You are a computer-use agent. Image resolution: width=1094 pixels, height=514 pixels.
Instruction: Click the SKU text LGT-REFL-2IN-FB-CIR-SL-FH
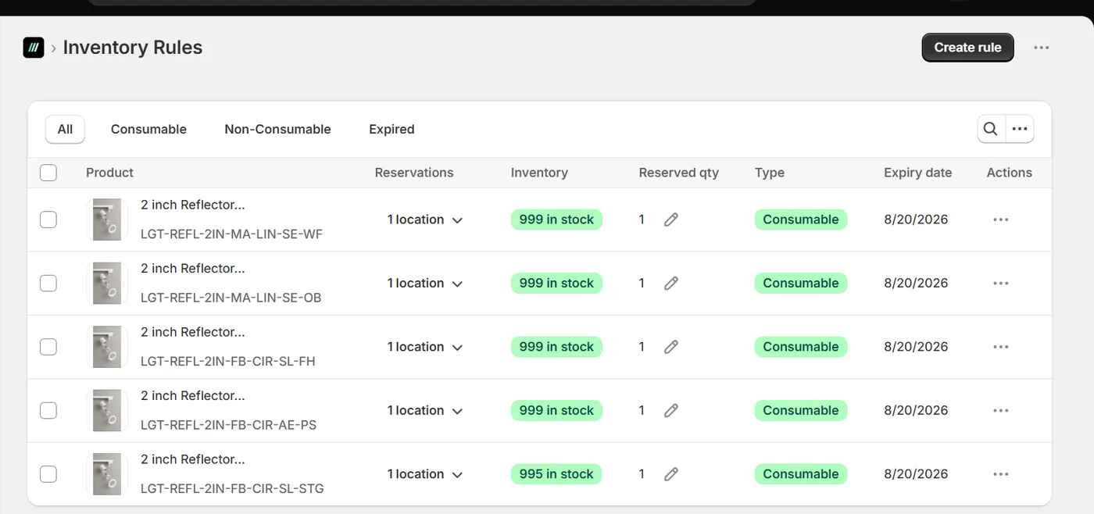pos(228,362)
